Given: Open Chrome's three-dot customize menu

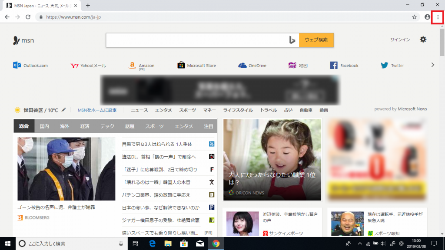Looking at the screenshot, I should (438, 17).
